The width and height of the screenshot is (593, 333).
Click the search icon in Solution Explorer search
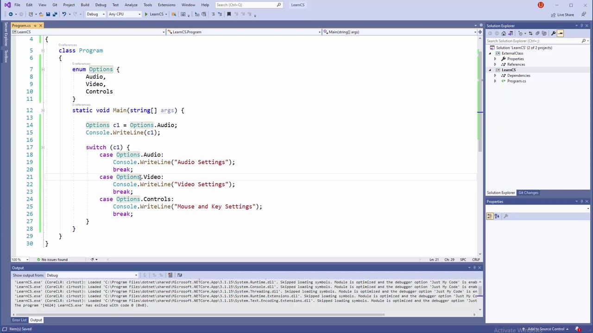[583, 41]
